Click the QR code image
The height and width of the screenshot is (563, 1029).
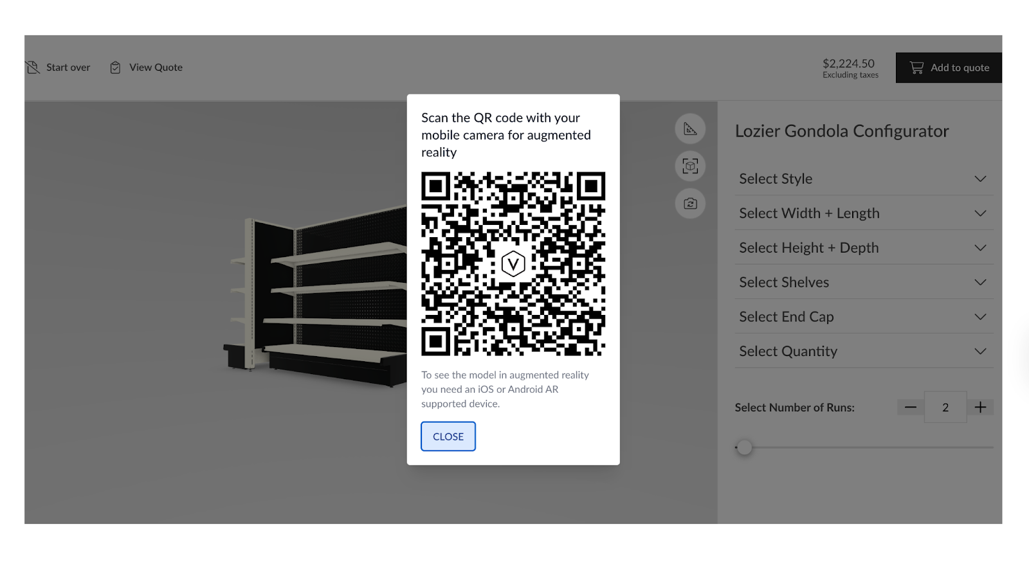(x=513, y=264)
